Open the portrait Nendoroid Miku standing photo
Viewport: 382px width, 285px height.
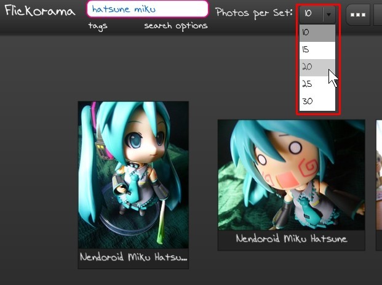[x=133, y=175]
